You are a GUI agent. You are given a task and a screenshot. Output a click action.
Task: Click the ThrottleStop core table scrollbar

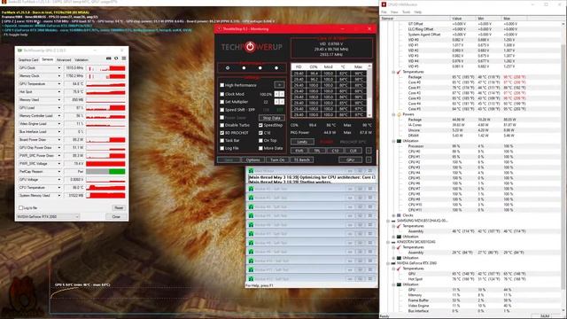pyautogui.click(x=369, y=90)
